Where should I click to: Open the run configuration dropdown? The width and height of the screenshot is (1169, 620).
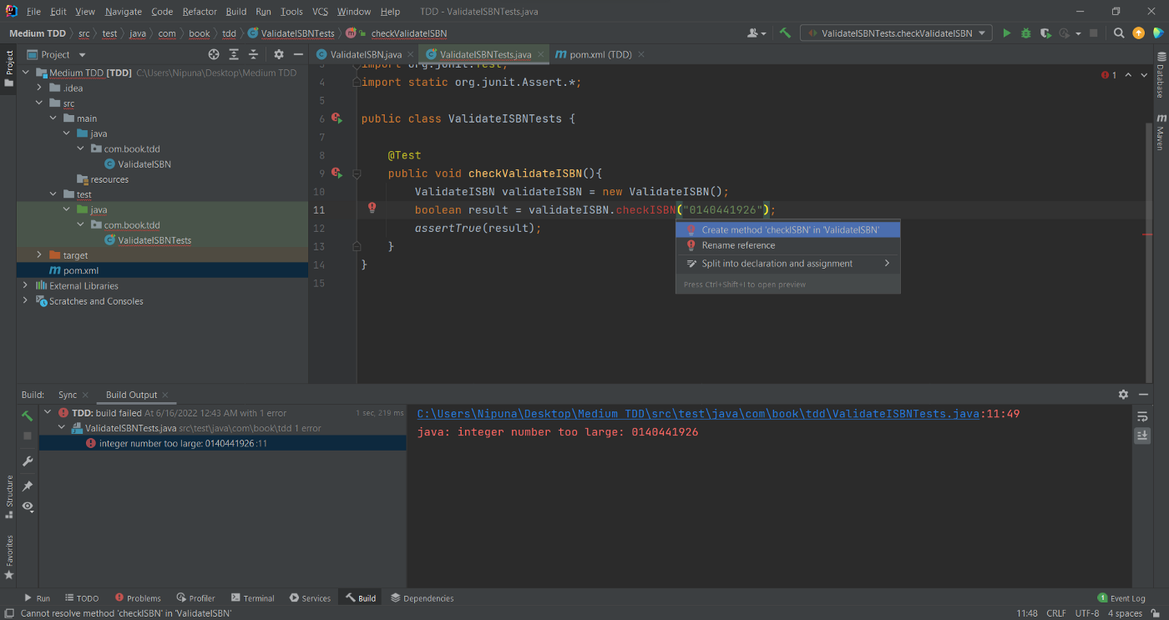(x=896, y=33)
